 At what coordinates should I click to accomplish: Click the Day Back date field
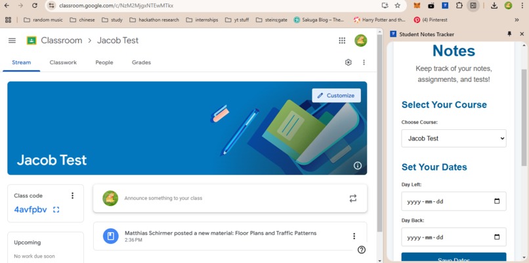(454, 237)
